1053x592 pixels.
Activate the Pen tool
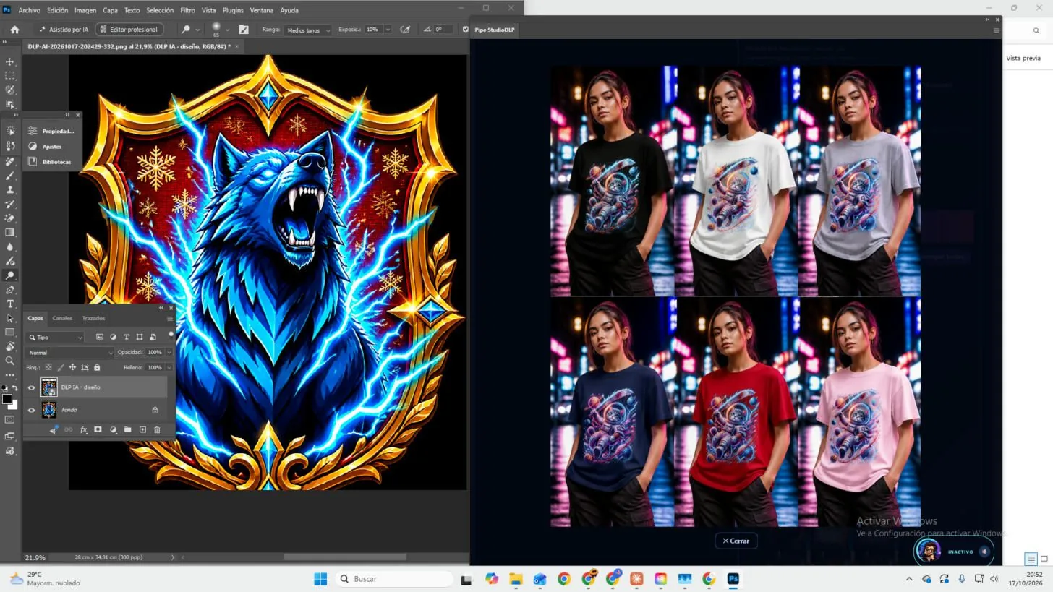pyautogui.click(x=10, y=290)
